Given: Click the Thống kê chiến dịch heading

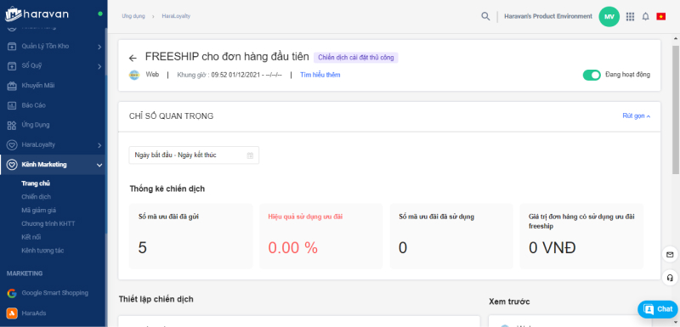Looking at the screenshot, I should [167, 189].
